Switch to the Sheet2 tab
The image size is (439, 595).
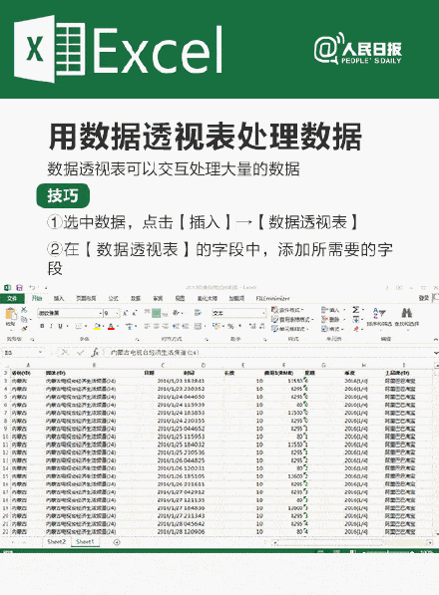57,541
